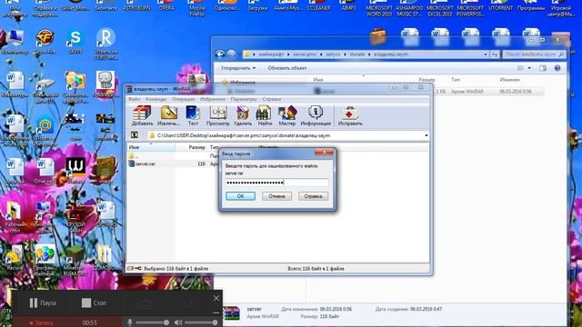
Task: Open the Команды menu in WinRAR
Action: [156, 99]
